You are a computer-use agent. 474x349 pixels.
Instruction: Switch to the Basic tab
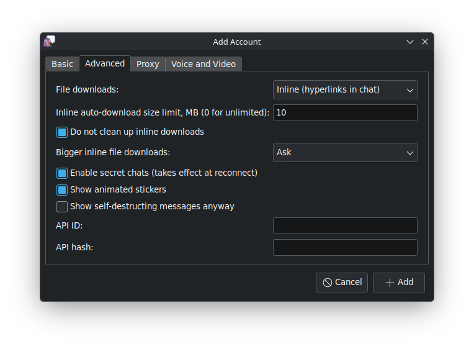tap(62, 64)
